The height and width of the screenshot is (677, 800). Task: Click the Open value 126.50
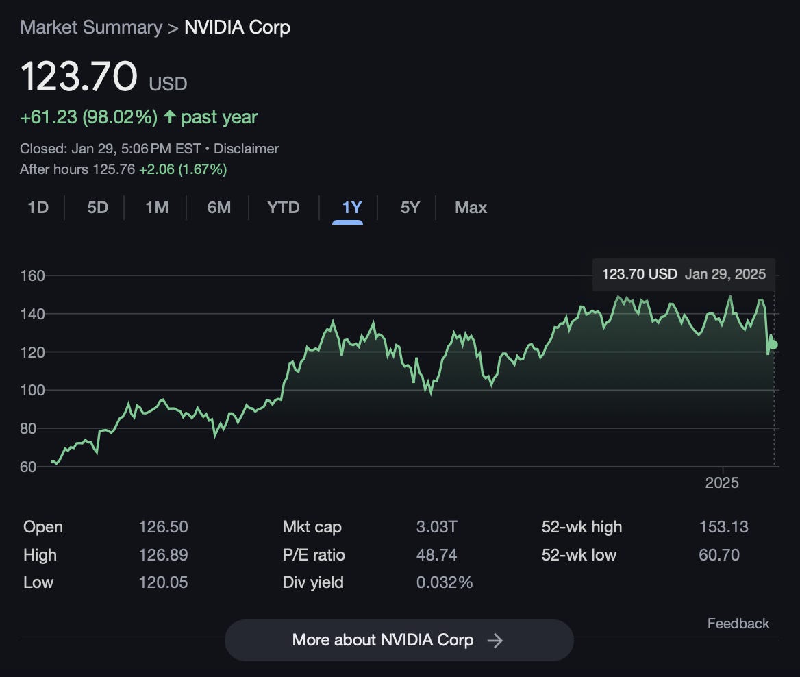tap(163, 527)
